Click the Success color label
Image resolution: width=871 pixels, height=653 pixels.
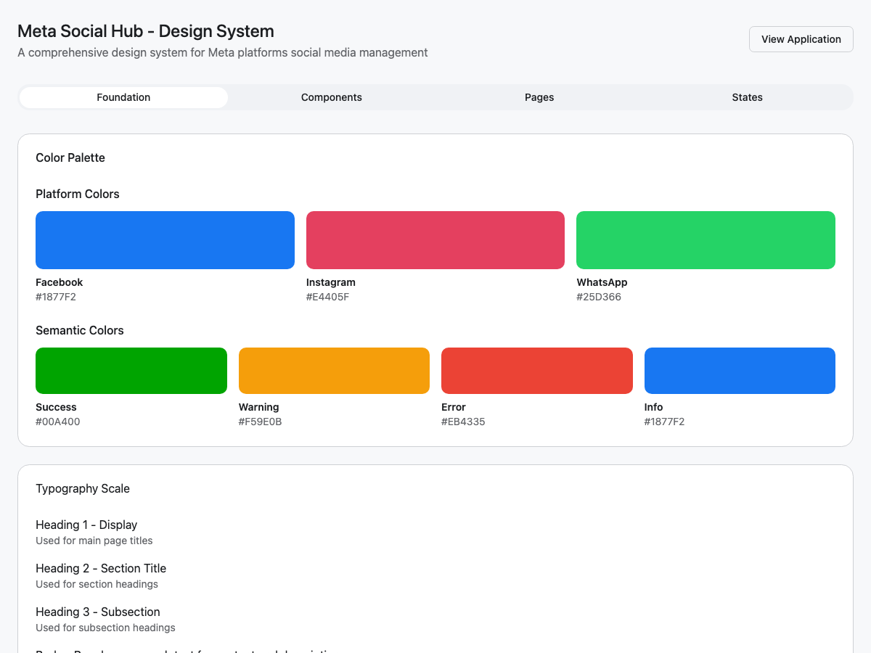point(56,407)
